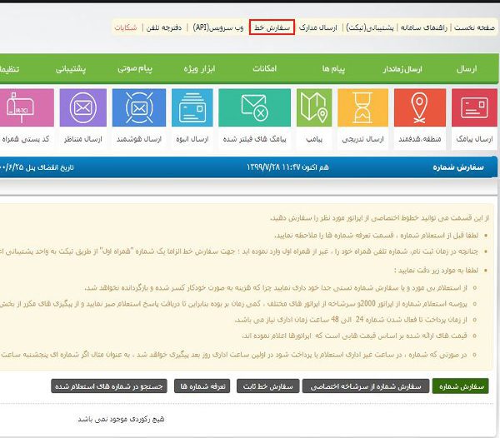The width and height of the screenshot is (500, 438).
Task: Click the green سفارش شماره button
Action: coord(461,386)
